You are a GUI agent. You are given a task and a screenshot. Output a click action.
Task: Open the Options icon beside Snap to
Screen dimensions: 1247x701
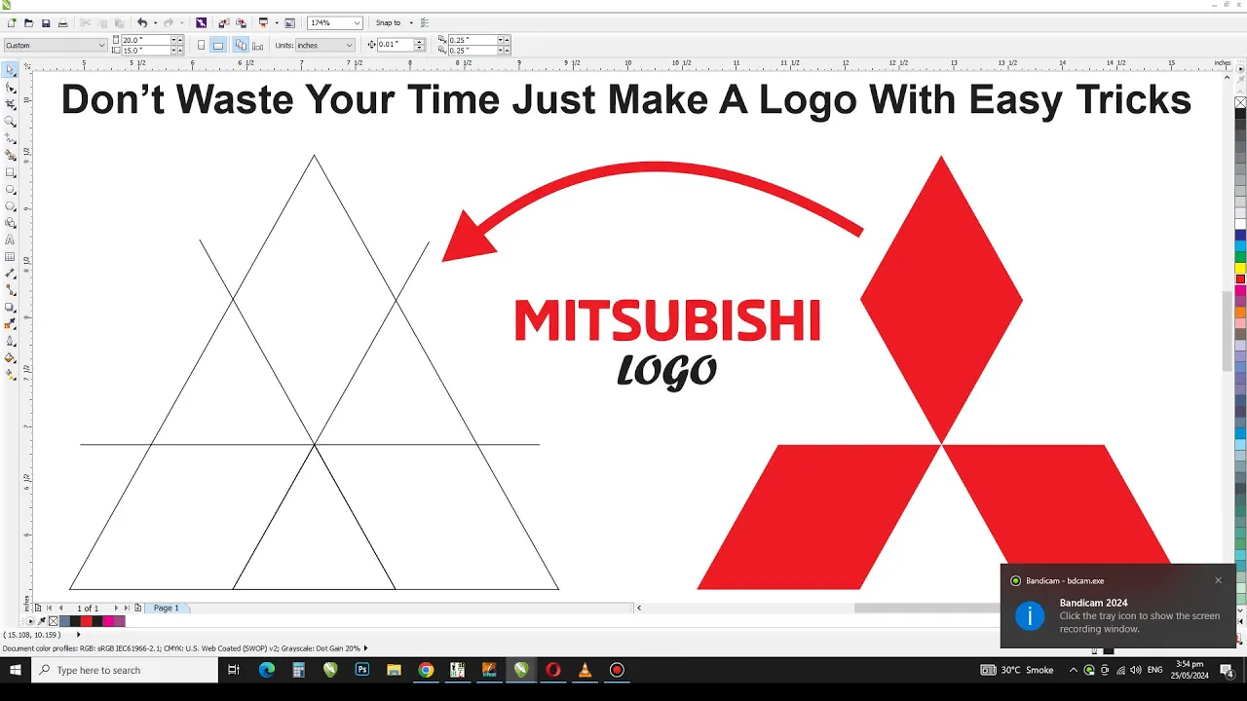(x=425, y=22)
